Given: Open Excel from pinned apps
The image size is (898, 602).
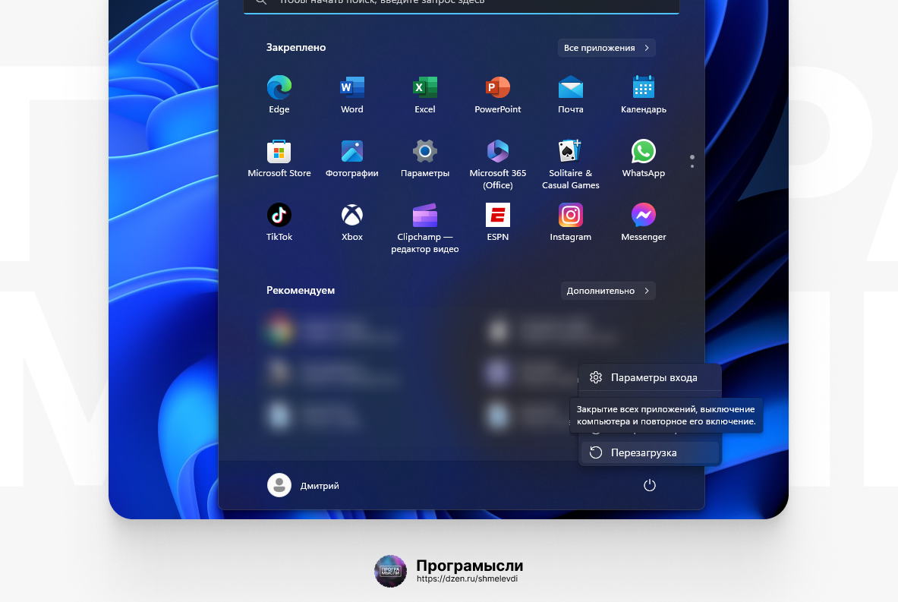Looking at the screenshot, I should 424,94.
